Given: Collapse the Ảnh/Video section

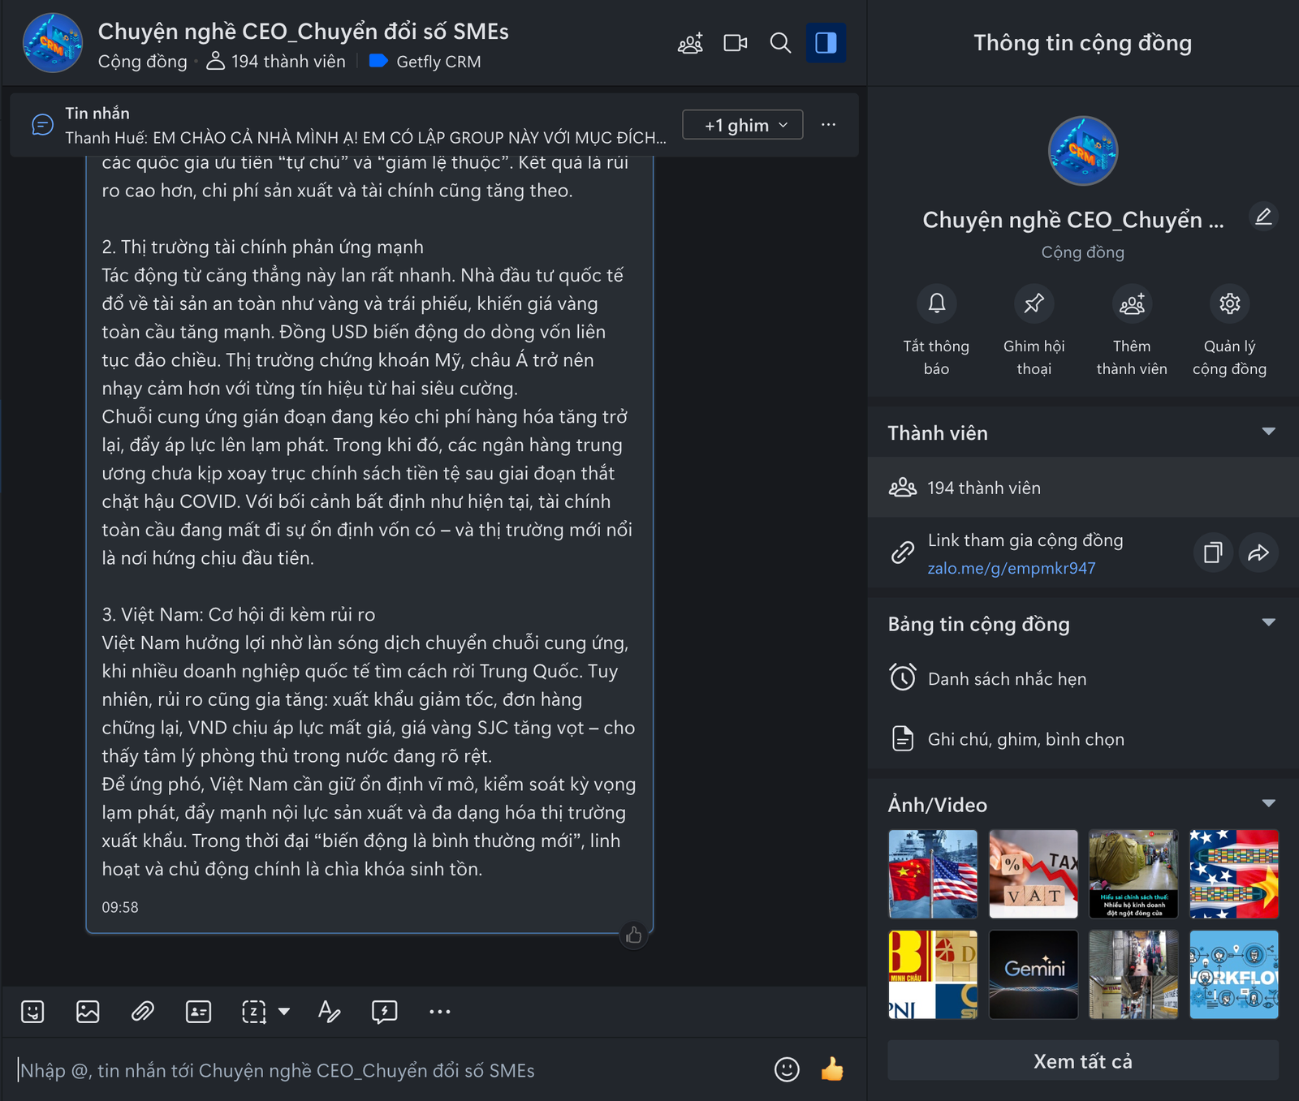Looking at the screenshot, I should pos(1268,804).
